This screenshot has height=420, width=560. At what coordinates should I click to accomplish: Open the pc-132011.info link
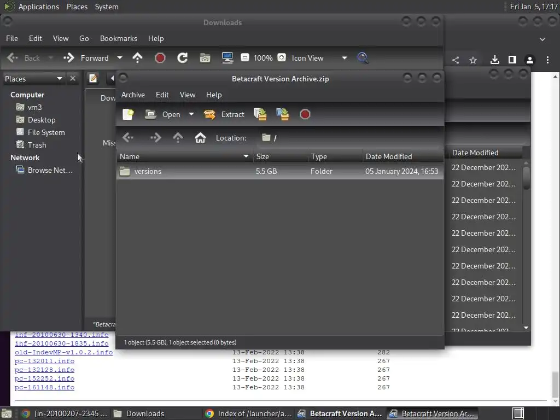coord(45,361)
